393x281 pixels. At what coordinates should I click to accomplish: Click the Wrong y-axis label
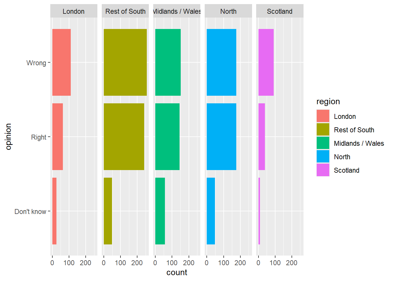[36, 63]
